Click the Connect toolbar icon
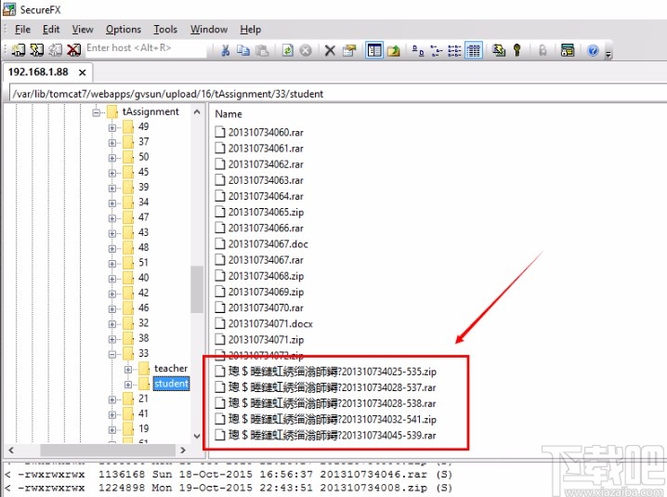 [18, 49]
